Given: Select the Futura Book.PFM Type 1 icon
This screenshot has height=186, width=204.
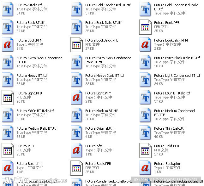Looking at the screenshot, I should point(8,44).
